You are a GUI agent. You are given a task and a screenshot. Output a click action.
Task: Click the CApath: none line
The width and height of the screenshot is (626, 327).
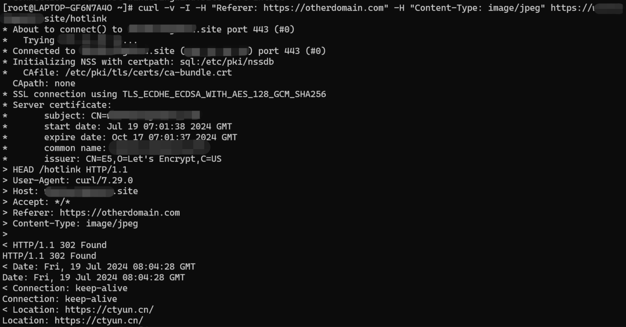tap(44, 84)
